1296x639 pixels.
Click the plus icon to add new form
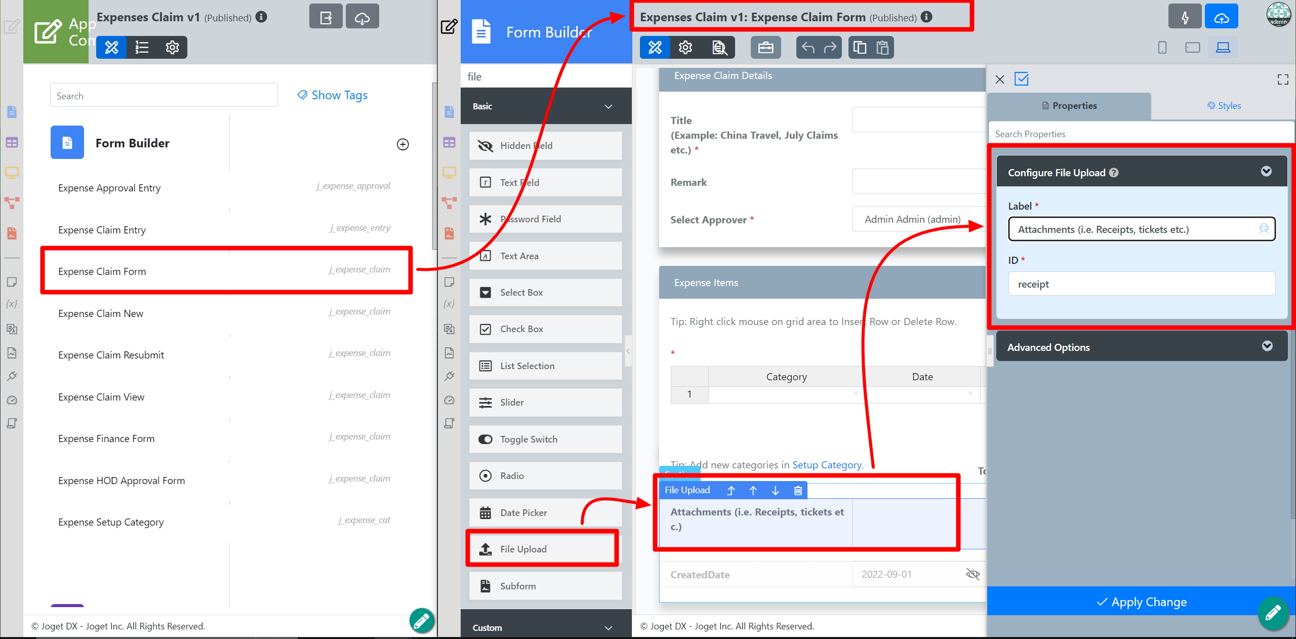pyautogui.click(x=402, y=144)
